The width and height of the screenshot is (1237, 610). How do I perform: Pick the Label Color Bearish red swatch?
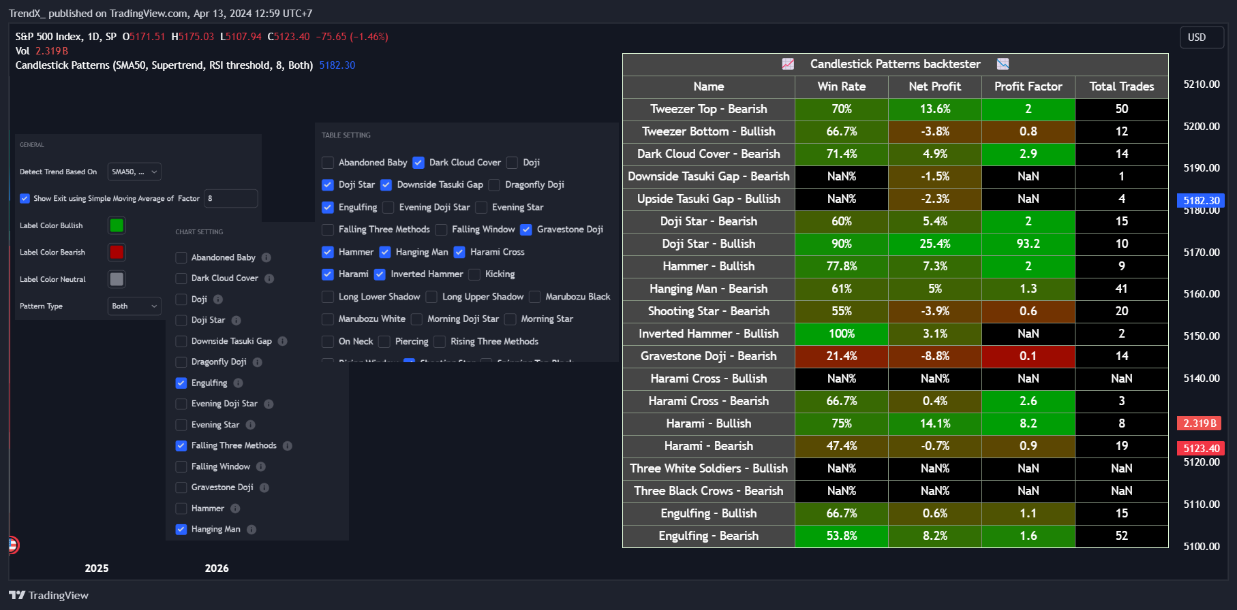(117, 253)
